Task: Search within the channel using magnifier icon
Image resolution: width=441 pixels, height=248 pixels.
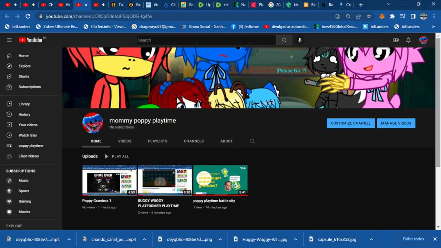Action: point(253,141)
